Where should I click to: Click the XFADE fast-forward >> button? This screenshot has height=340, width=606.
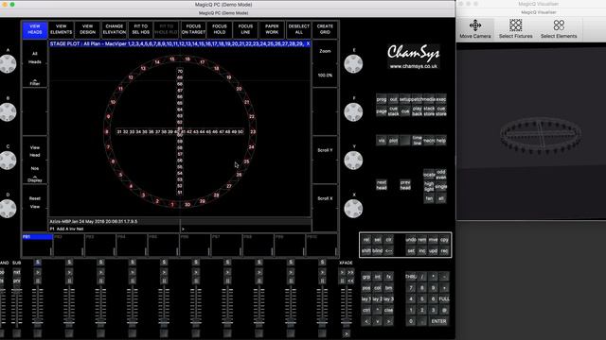coord(350,272)
